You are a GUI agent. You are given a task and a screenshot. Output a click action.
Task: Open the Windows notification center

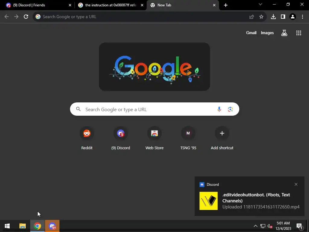pos(299,226)
